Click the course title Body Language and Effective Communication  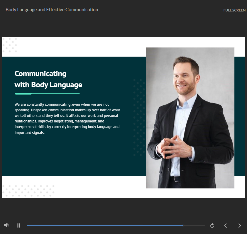pyautogui.click(x=52, y=10)
